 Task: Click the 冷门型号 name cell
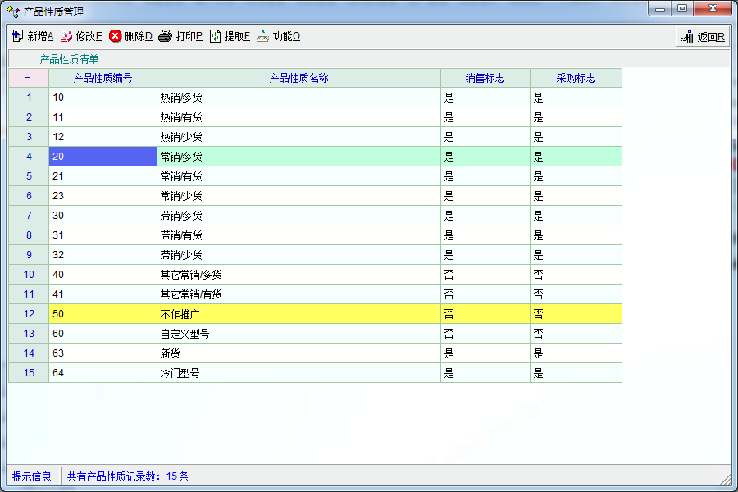(298, 373)
